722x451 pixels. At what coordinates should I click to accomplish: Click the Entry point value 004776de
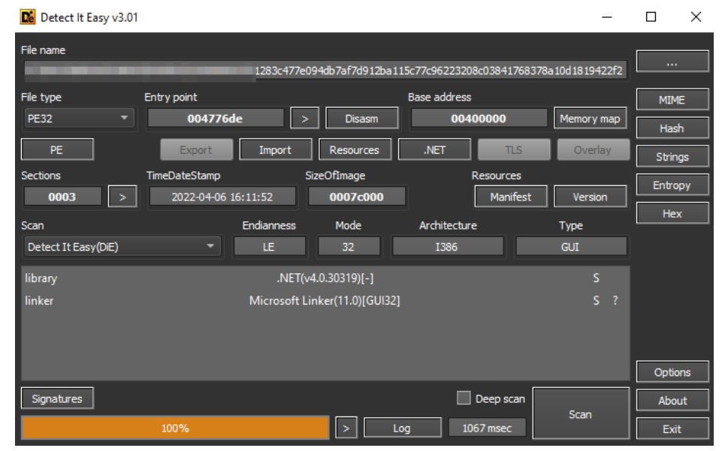coord(215,119)
